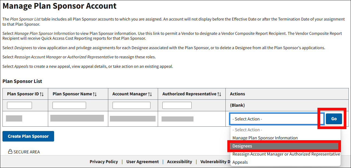Select Manage Plan Sponsor Information option
The height and width of the screenshot is (168, 351).
[265, 138]
